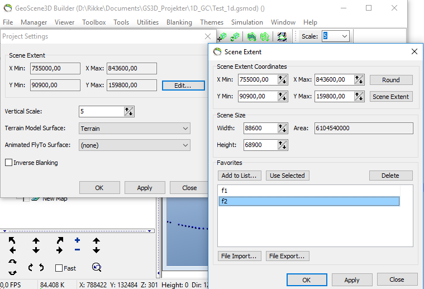Image resolution: width=424 pixels, height=289 pixels.
Task: Click OK in the Scene Extent dialog
Action: tap(307, 280)
